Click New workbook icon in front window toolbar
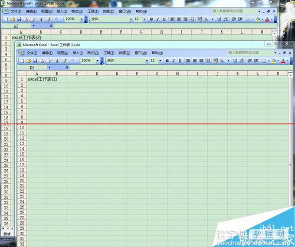Viewport: 295px width, 247px height. [22, 61]
